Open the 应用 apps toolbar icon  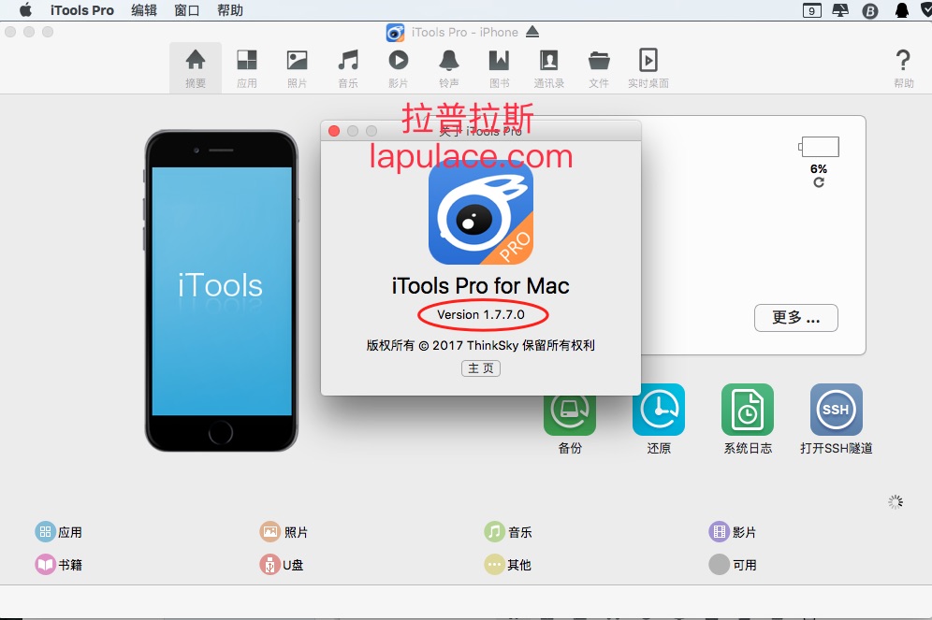(247, 67)
